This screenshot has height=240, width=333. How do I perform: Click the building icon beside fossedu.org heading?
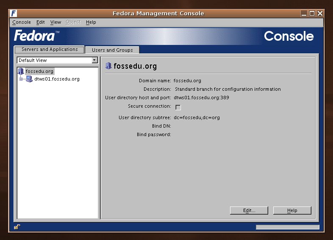pyautogui.click(x=108, y=66)
